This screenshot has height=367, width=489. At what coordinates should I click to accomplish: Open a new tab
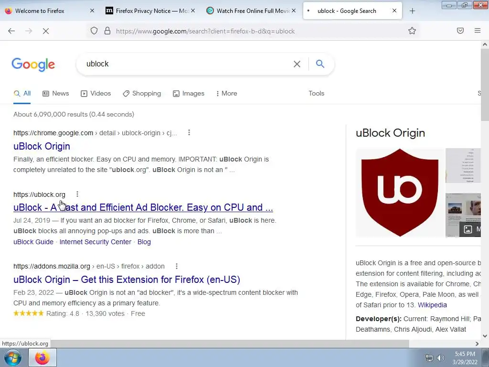pos(412,11)
